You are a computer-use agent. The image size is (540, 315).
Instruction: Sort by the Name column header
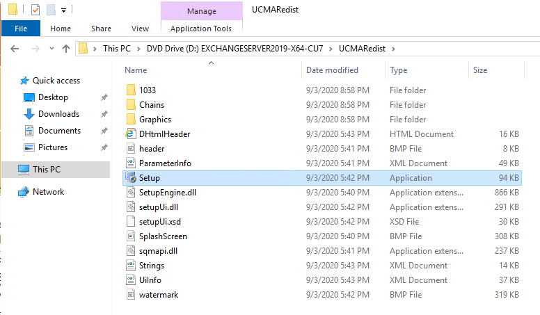point(136,70)
